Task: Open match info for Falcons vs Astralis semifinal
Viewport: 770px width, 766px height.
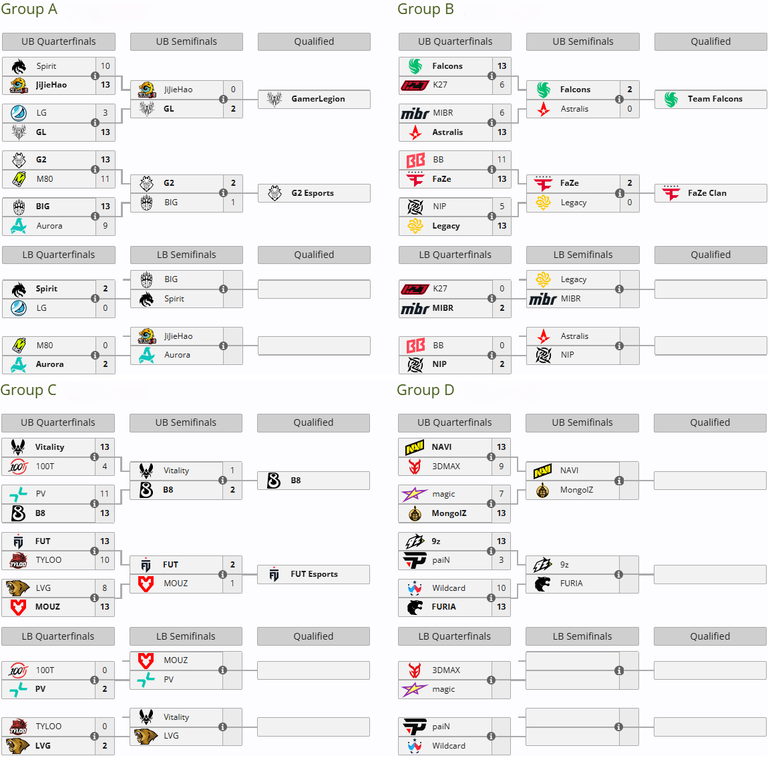Action: coord(619,100)
